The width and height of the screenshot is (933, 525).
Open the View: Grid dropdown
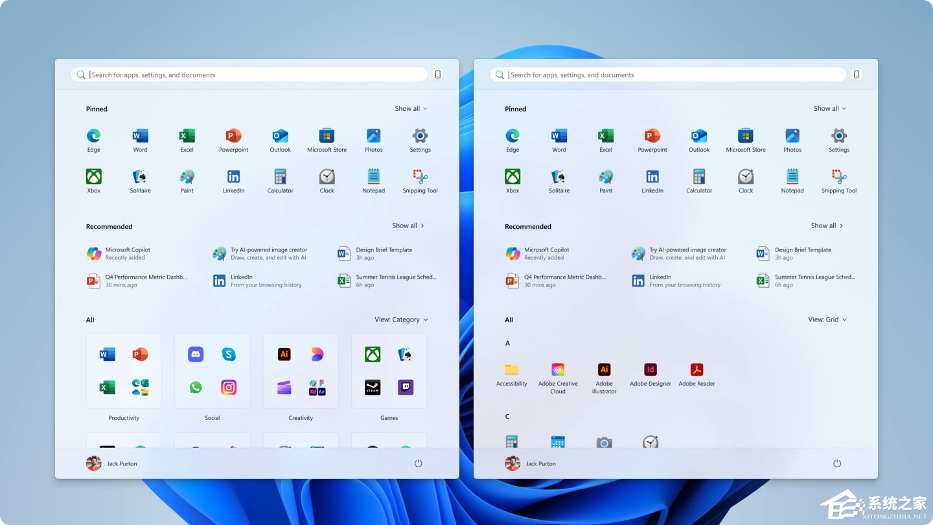coord(827,319)
